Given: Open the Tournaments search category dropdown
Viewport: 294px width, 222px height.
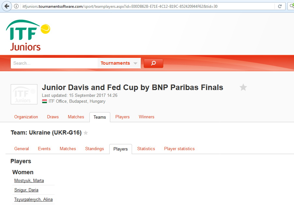Looking at the screenshot, I should pyautogui.click(x=119, y=63).
